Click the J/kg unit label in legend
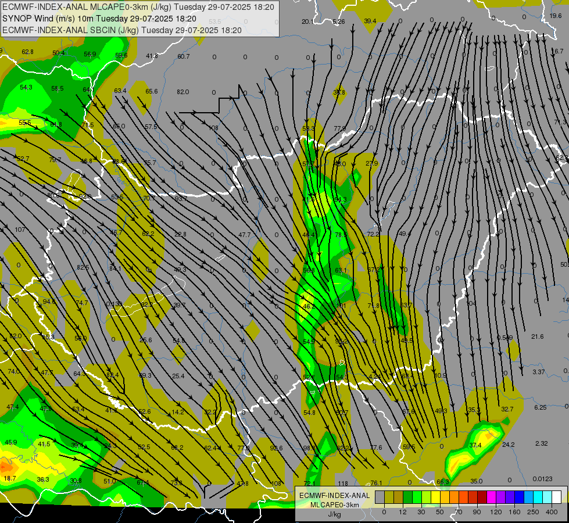Viewport: 569px width, 523px height. tap(335, 514)
